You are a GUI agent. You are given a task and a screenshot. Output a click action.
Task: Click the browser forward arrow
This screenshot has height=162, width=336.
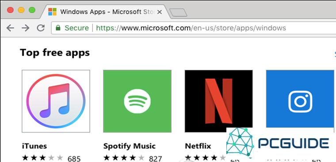coord(26,28)
